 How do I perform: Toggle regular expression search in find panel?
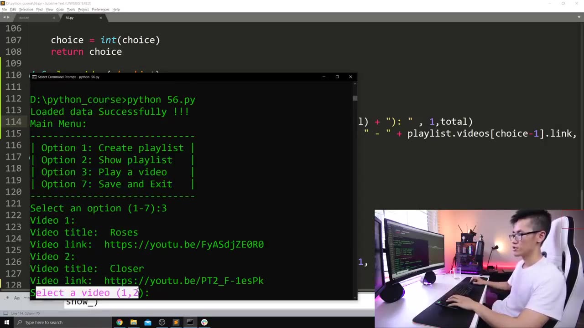click(x=7, y=298)
